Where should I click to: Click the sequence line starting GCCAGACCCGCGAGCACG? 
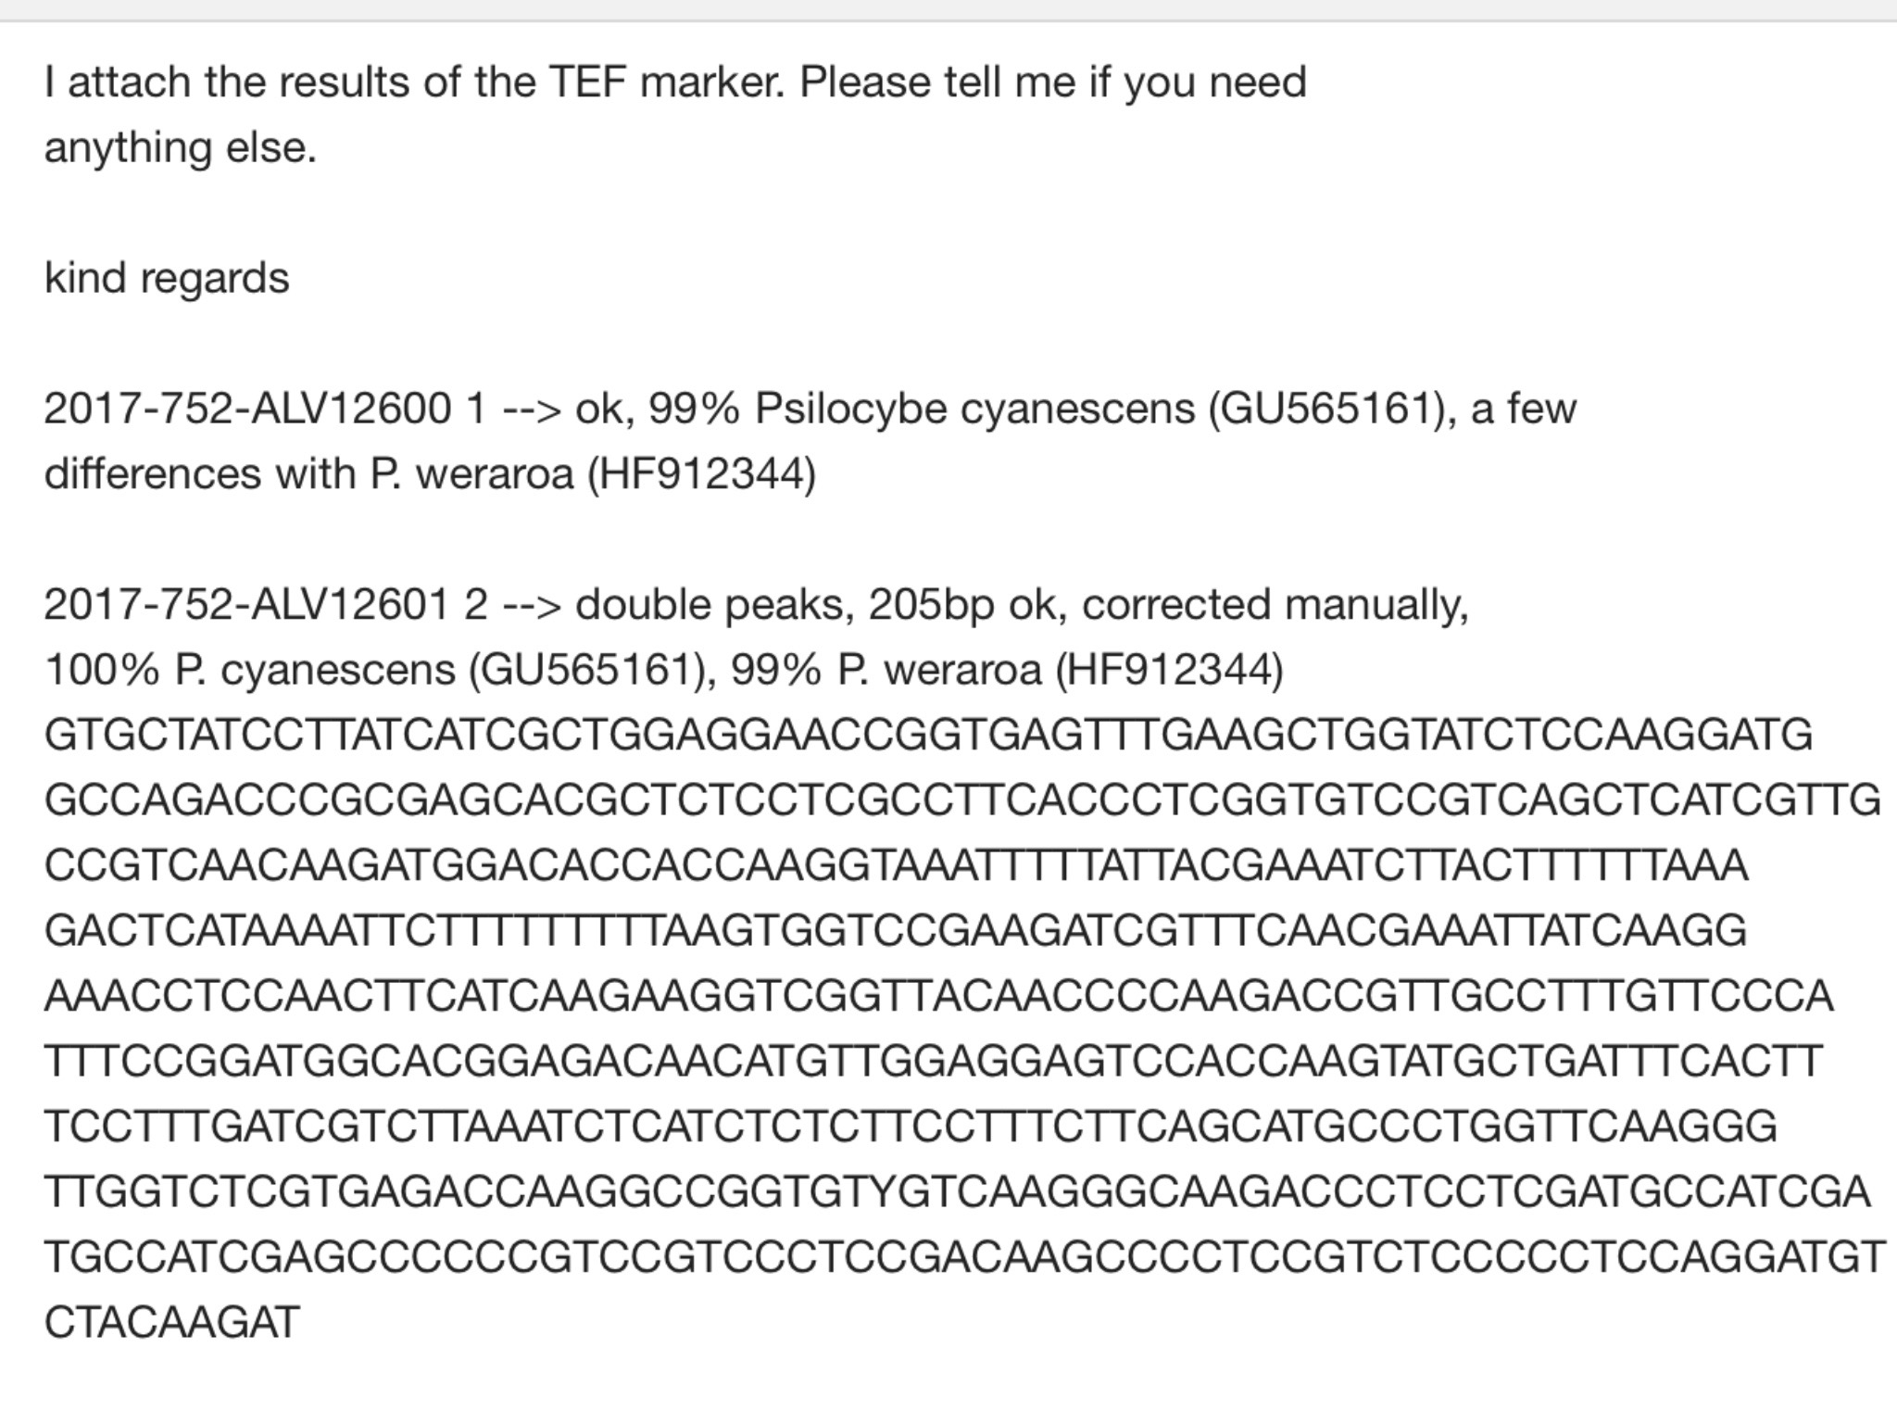[x=962, y=800]
